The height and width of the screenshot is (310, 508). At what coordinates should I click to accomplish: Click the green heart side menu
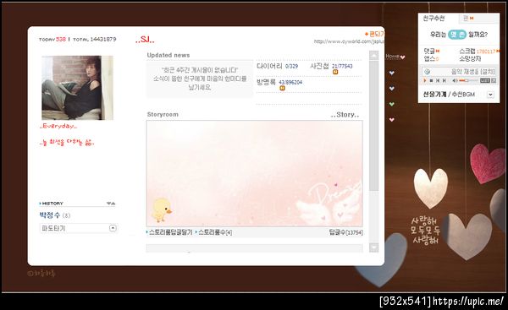[x=392, y=104]
